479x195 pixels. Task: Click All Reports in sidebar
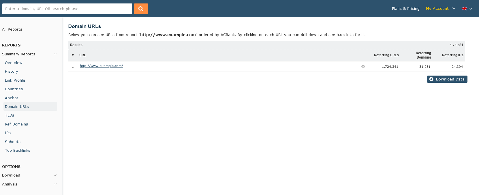12,29
